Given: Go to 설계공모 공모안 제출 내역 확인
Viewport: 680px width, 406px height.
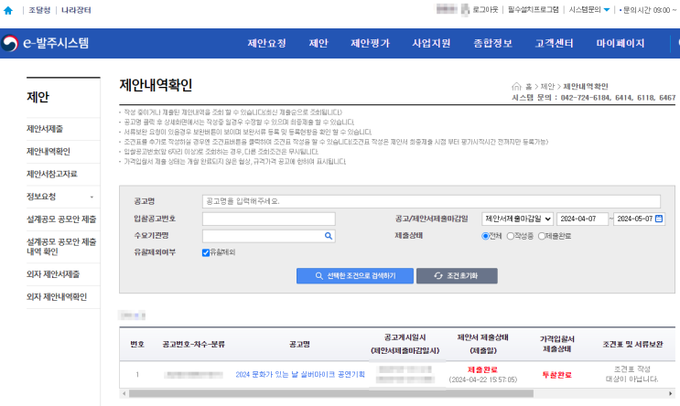Looking at the screenshot, I should pyautogui.click(x=63, y=247).
